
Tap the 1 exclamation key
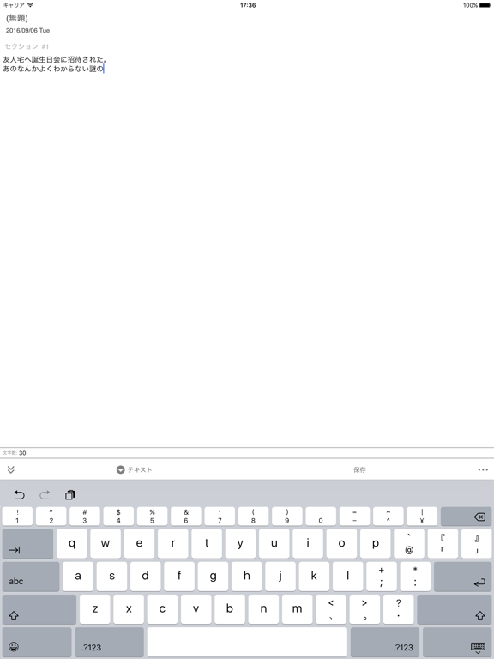[x=17, y=517]
